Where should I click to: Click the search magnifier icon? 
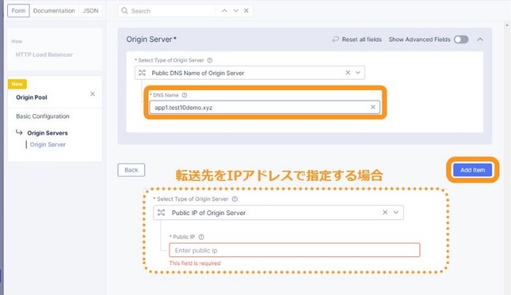[124, 11]
